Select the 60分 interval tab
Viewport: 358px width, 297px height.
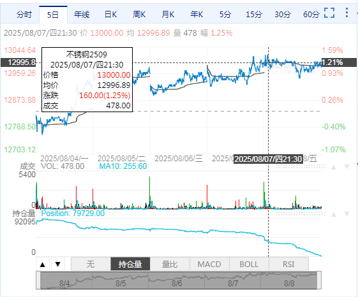point(311,15)
